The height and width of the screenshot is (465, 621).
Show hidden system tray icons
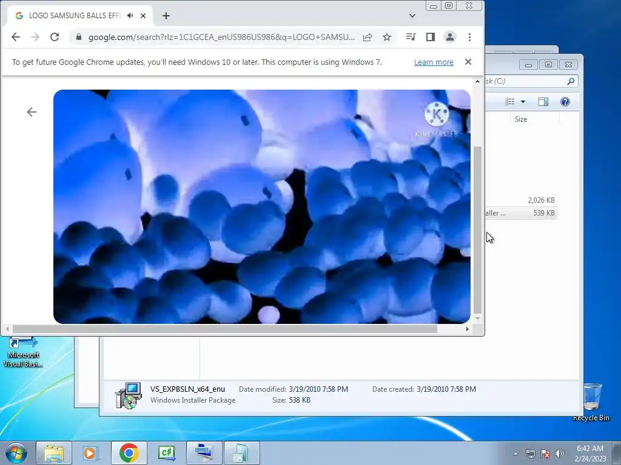(515, 453)
